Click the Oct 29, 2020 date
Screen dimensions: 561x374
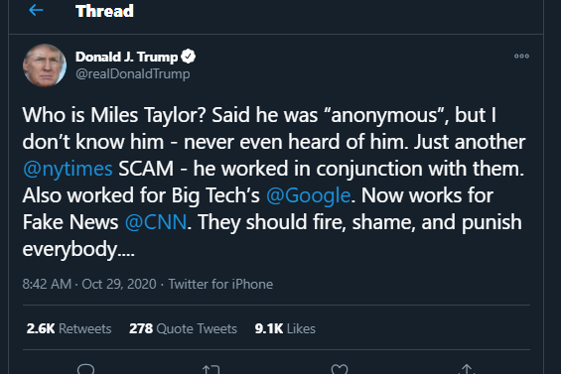(x=119, y=285)
